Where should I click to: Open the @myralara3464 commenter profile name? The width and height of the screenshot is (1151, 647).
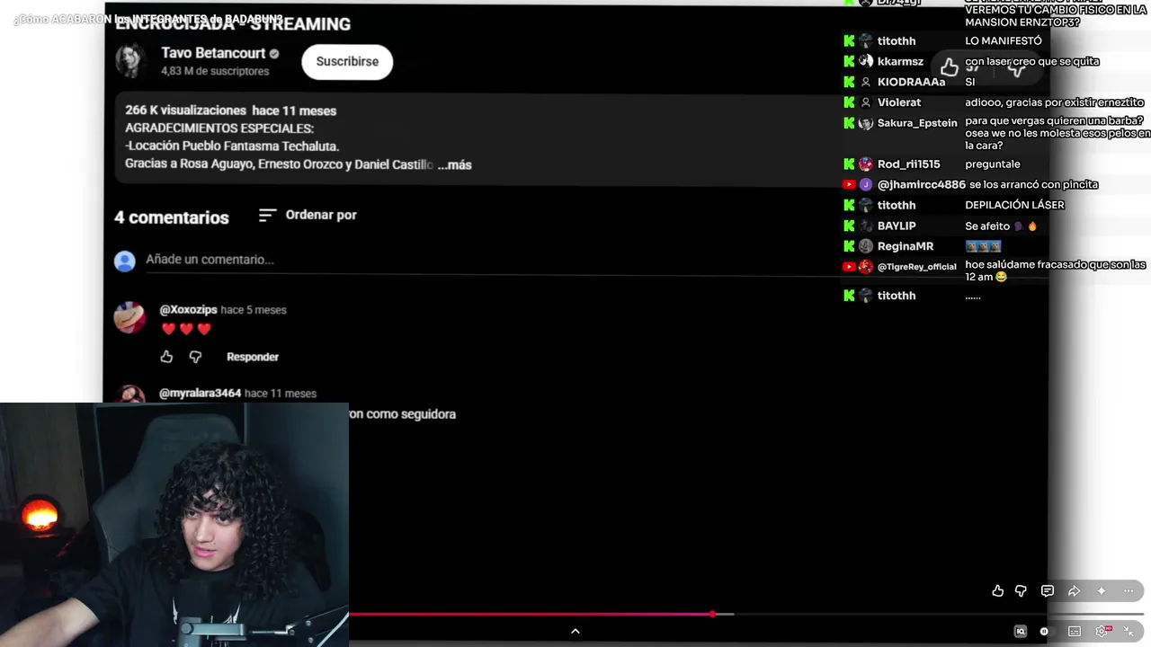[200, 394]
